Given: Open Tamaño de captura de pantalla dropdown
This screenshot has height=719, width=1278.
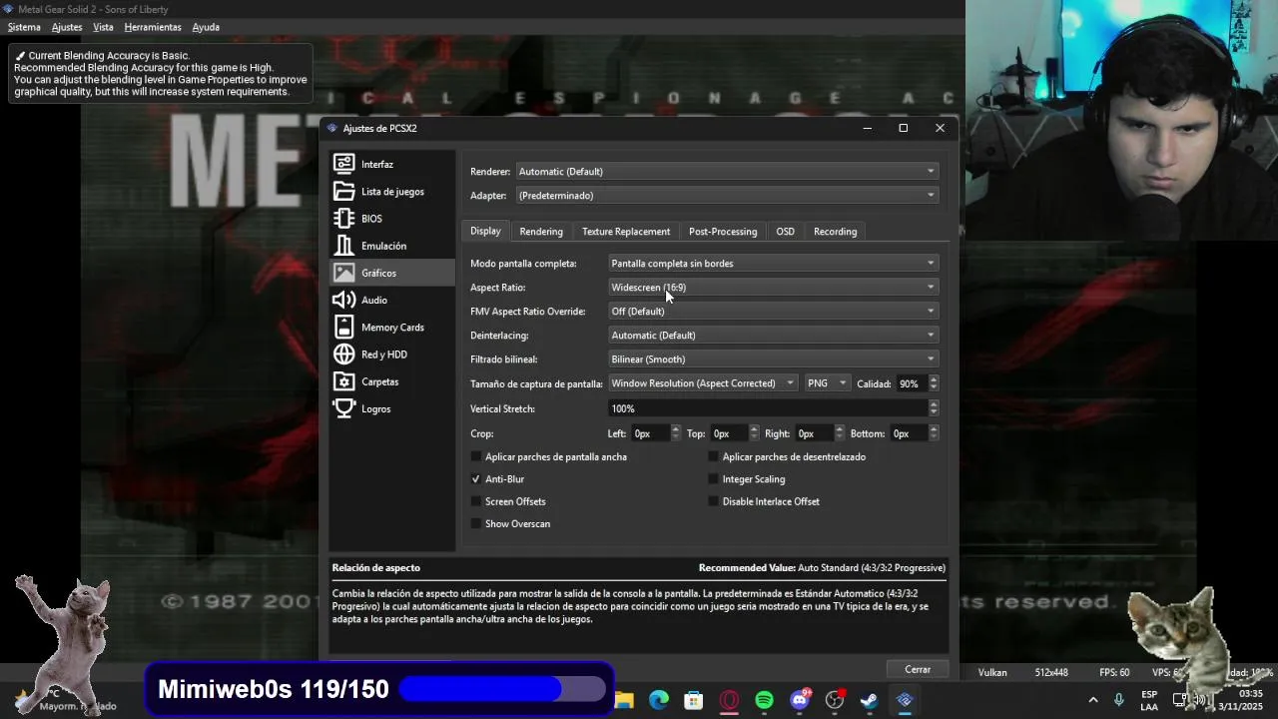Looking at the screenshot, I should tap(702, 383).
